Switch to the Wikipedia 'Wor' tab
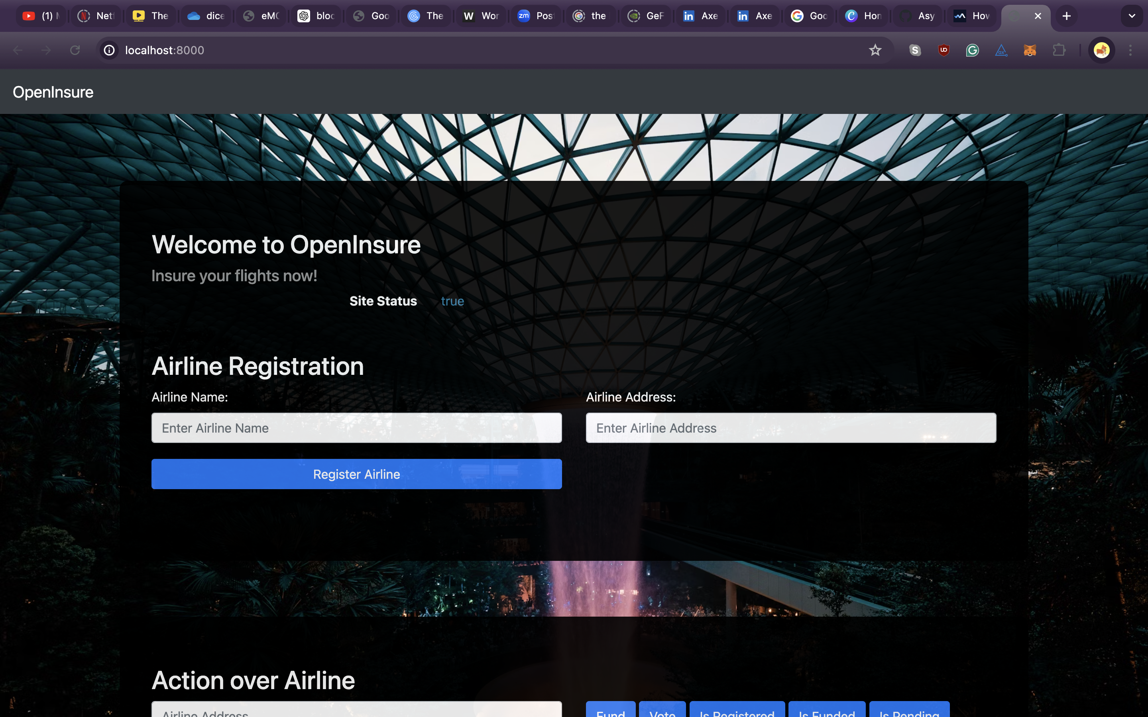This screenshot has height=717, width=1148. pyautogui.click(x=481, y=16)
